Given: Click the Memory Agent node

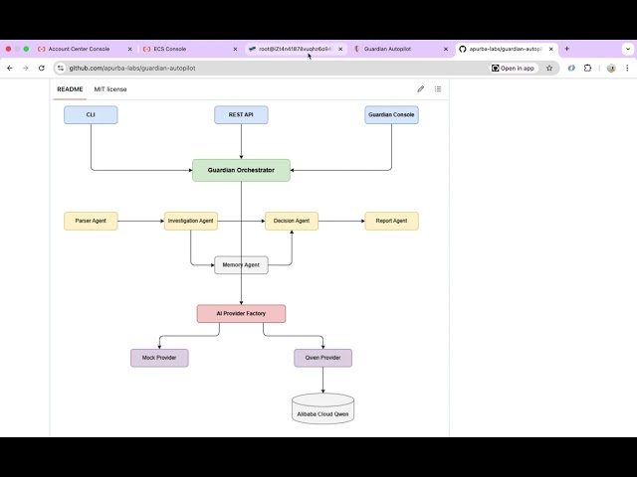Looking at the screenshot, I should [241, 265].
